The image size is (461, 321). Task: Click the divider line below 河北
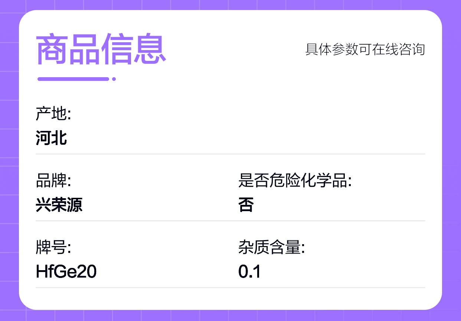point(230,154)
